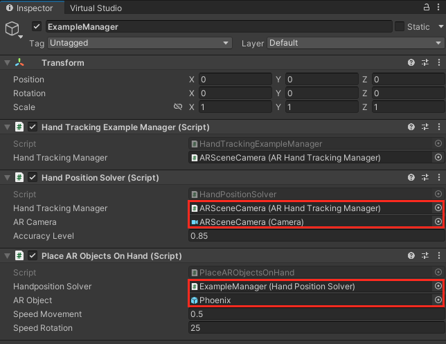Image resolution: width=446 pixels, height=344 pixels.
Task: Click the Inspector lock icon
Action: click(x=426, y=8)
